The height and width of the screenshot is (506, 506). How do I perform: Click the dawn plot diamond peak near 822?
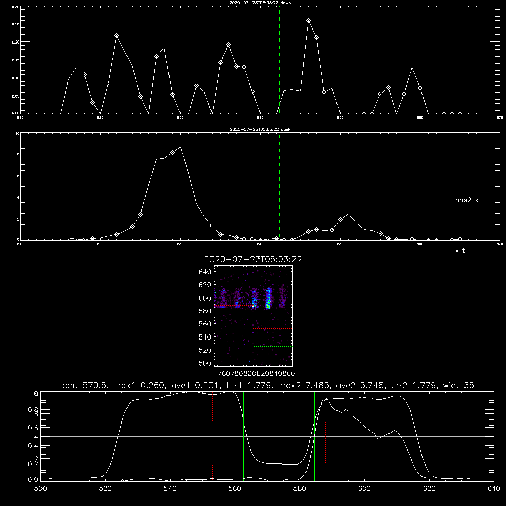[116, 36]
